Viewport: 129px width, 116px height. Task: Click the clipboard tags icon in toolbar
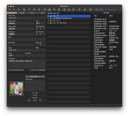(x=49, y=10)
